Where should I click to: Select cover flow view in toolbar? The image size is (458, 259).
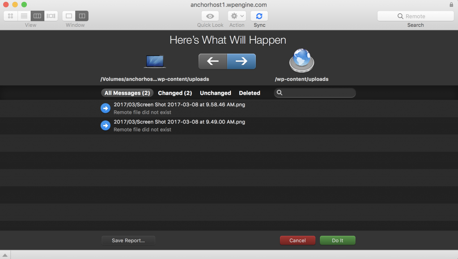pos(51,16)
